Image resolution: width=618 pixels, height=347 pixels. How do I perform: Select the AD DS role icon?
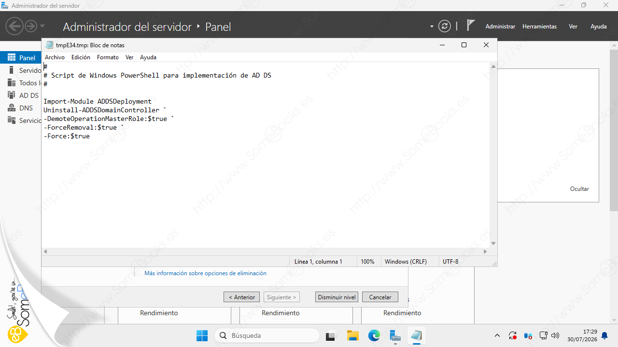pos(12,95)
